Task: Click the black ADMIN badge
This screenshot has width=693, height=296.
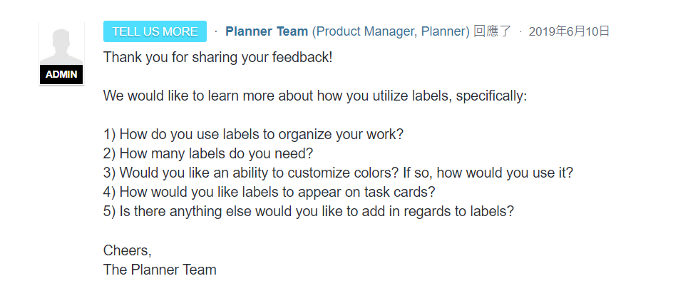Action: (x=61, y=74)
